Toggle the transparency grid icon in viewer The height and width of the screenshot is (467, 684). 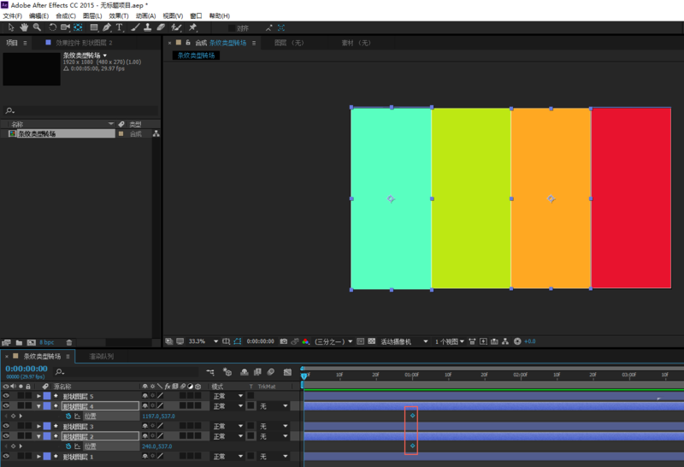pyautogui.click(x=372, y=341)
